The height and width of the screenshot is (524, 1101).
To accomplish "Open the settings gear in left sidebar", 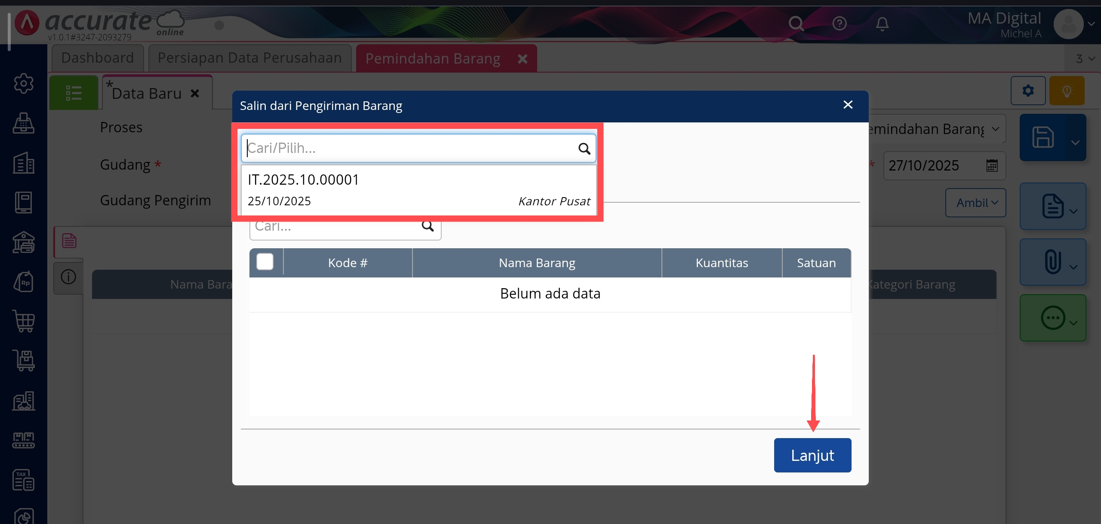I will 23,83.
